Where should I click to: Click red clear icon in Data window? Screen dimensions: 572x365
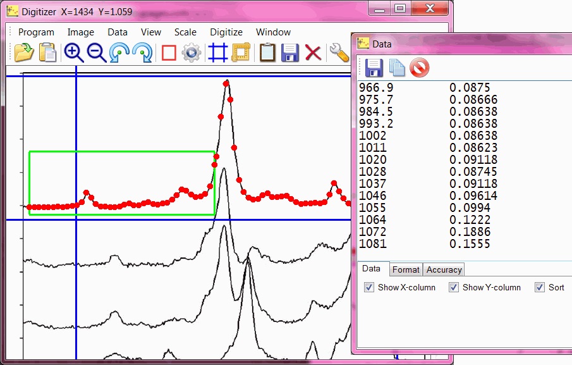419,67
